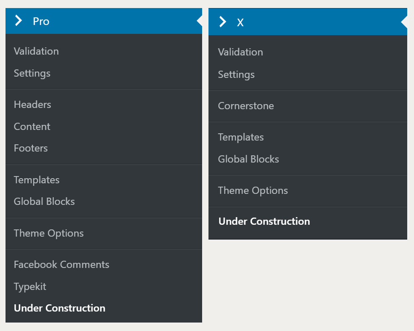Select Headers in the Pro menu
The height and width of the screenshot is (331, 414).
33,105
